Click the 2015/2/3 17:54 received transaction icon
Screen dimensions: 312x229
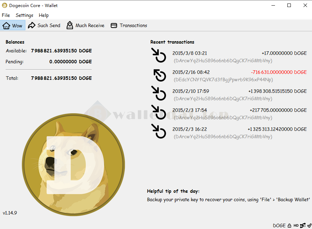[159, 113]
